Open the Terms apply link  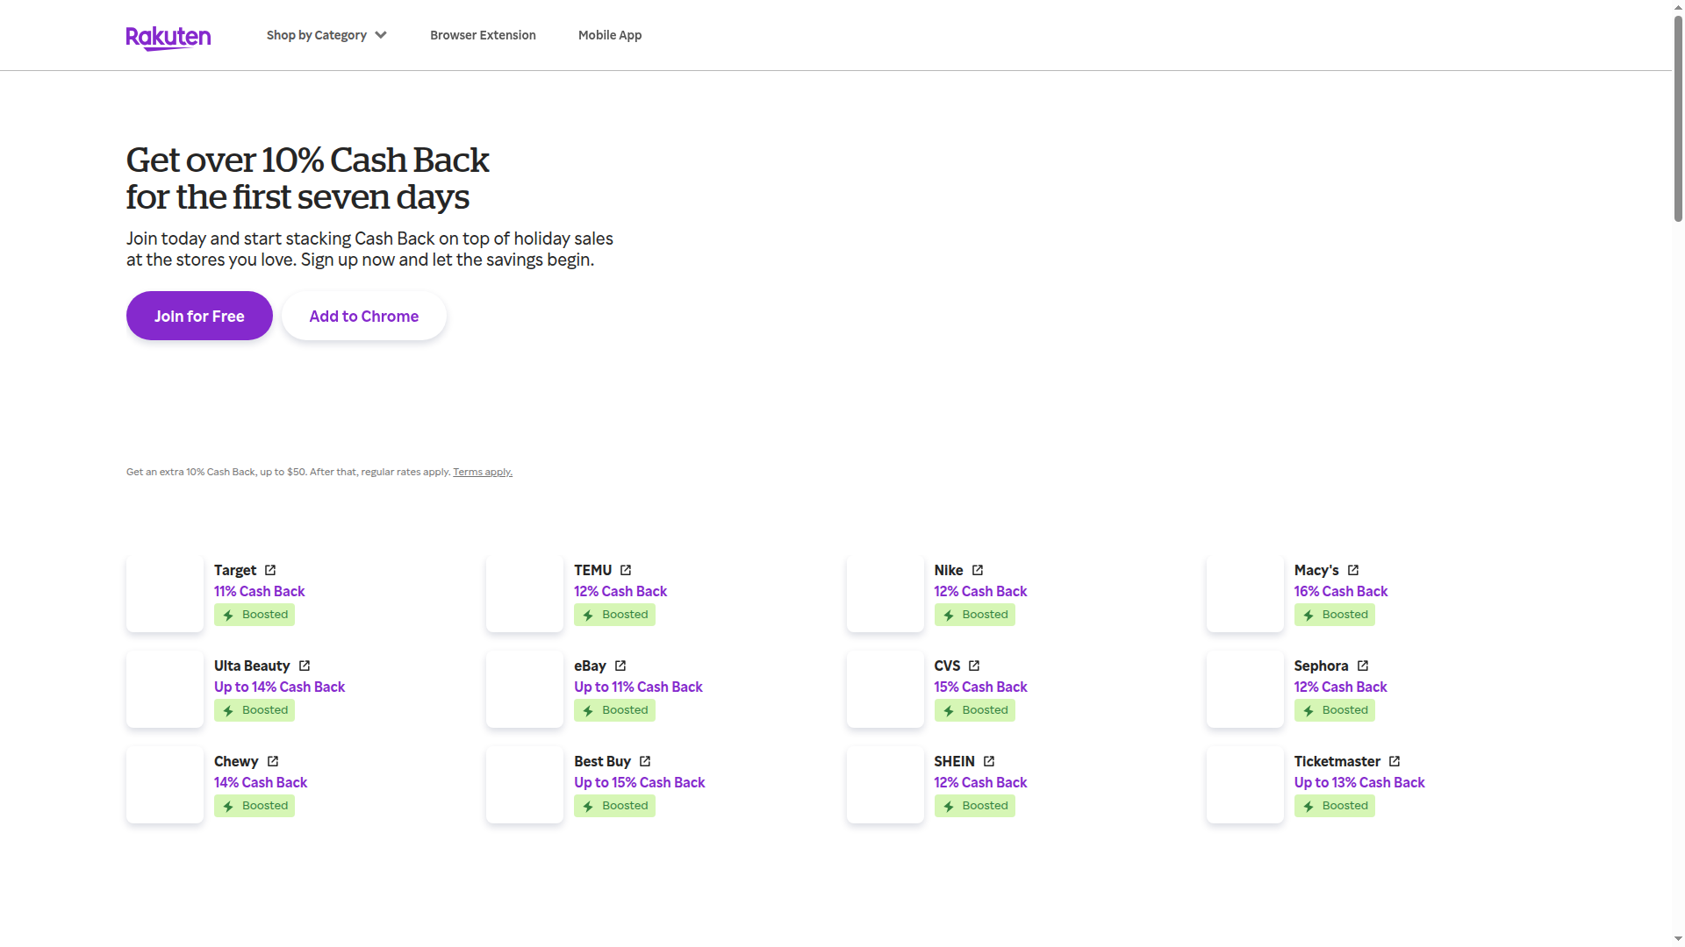click(483, 472)
